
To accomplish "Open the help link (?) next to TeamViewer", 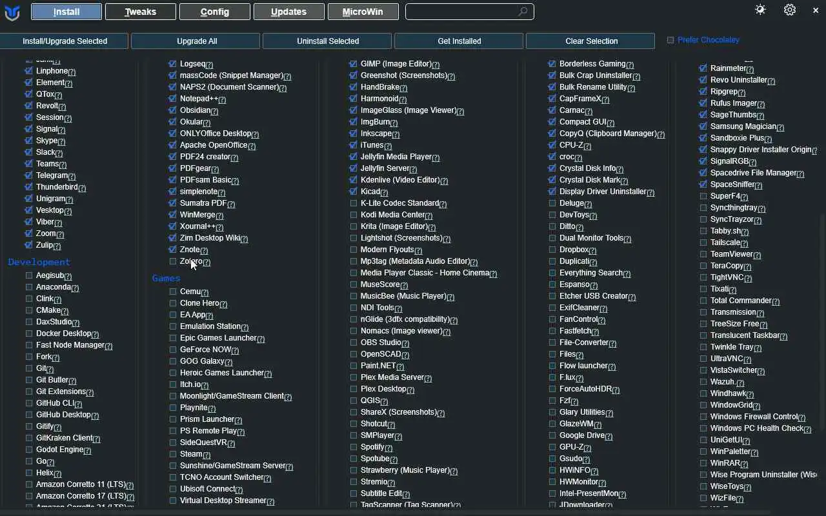I will [x=756, y=255].
